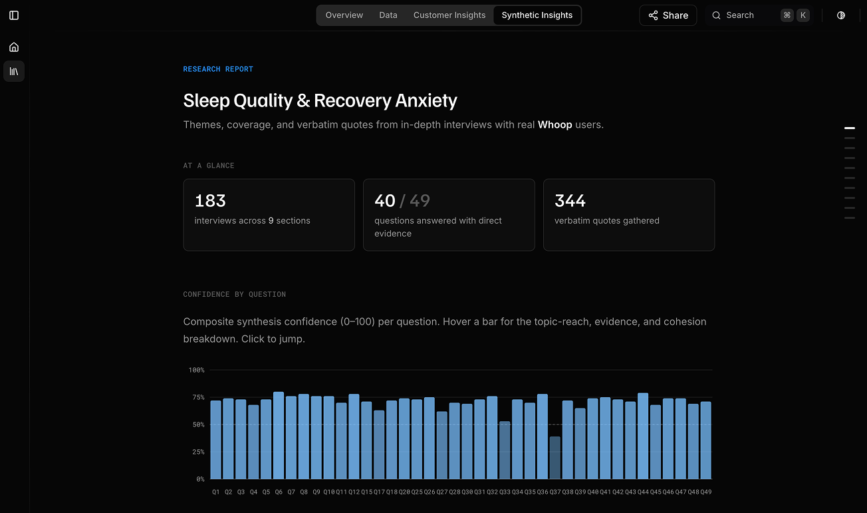The height and width of the screenshot is (513, 867).
Task: Click the Q27 confidence bar
Action: 442,445
